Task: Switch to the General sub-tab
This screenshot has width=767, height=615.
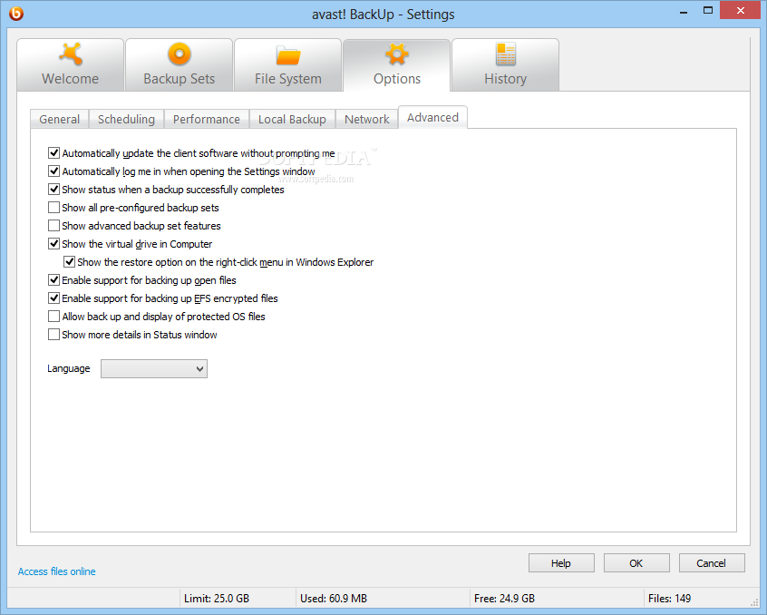Action: (59, 120)
